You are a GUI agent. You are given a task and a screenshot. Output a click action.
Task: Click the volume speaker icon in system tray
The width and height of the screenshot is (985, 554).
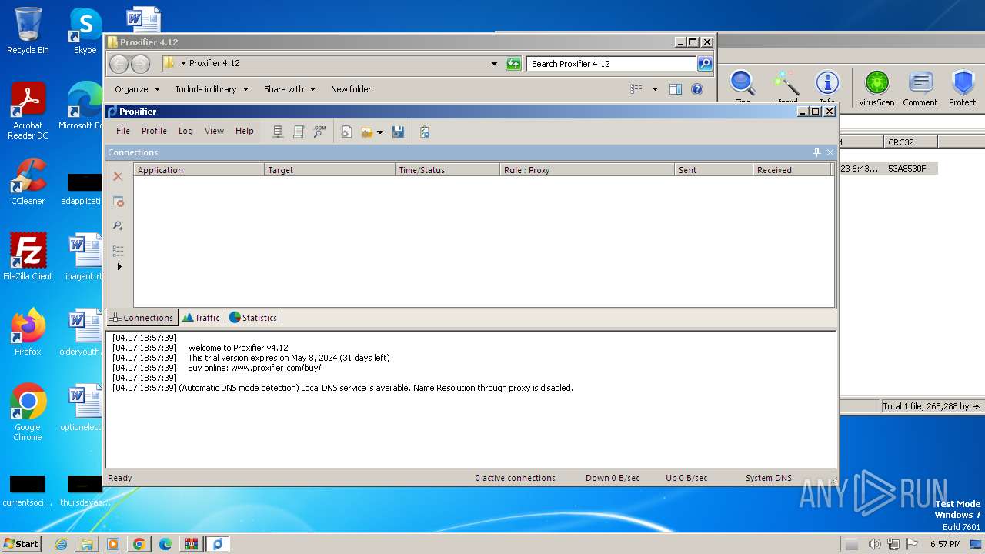coord(874,544)
